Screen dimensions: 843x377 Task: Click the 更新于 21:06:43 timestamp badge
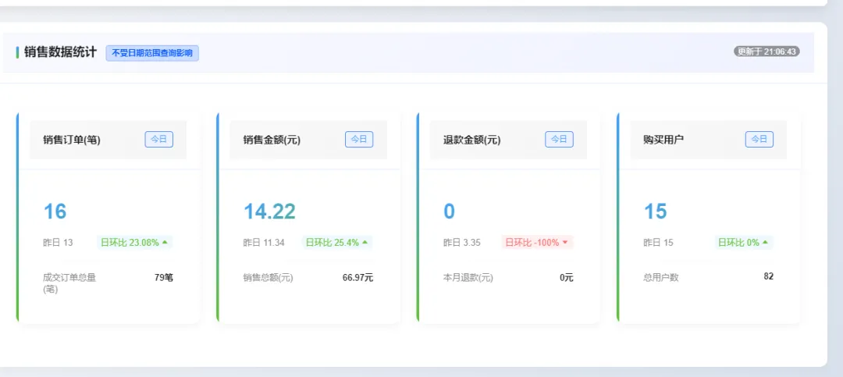click(767, 52)
